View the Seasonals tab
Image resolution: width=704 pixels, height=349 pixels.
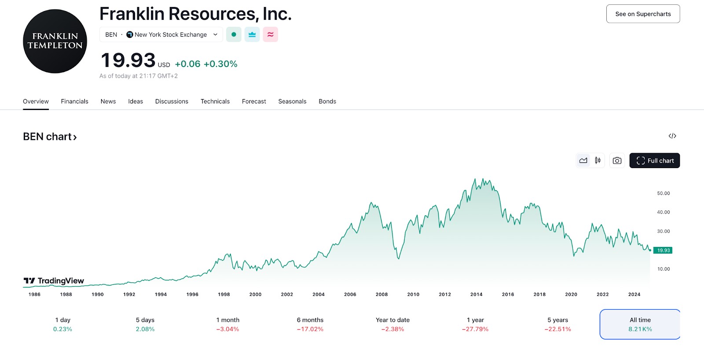[x=292, y=101]
